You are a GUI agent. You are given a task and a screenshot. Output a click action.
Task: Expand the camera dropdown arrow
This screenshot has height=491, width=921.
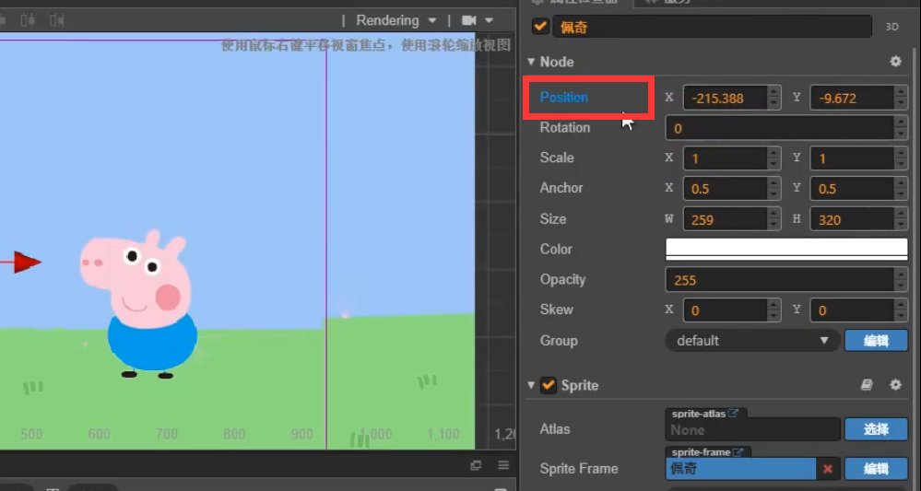click(489, 20)
